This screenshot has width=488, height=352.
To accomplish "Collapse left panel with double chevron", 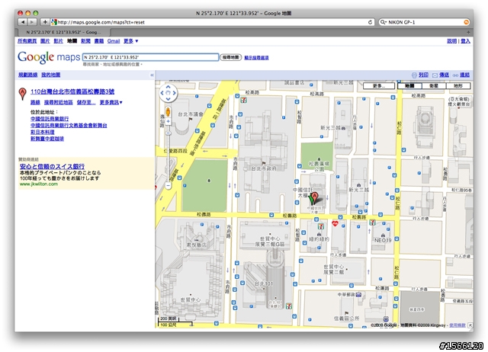I will [152, 75].
